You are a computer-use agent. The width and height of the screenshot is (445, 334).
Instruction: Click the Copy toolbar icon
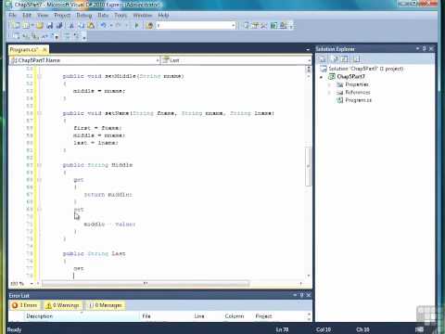pyautogui.click(x=81, y=26)
